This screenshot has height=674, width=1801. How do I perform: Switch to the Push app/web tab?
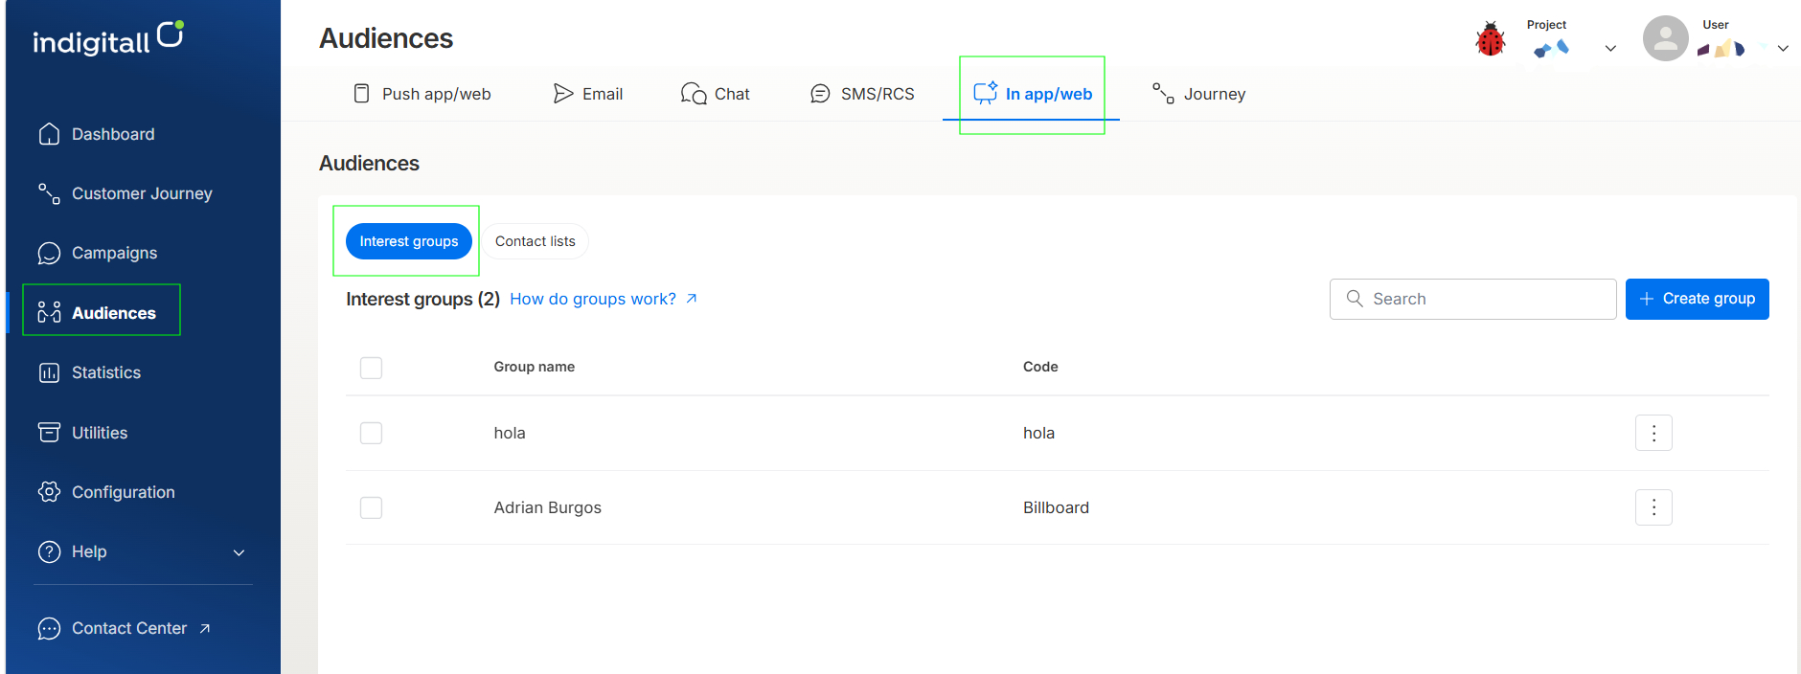pos(422,94)
